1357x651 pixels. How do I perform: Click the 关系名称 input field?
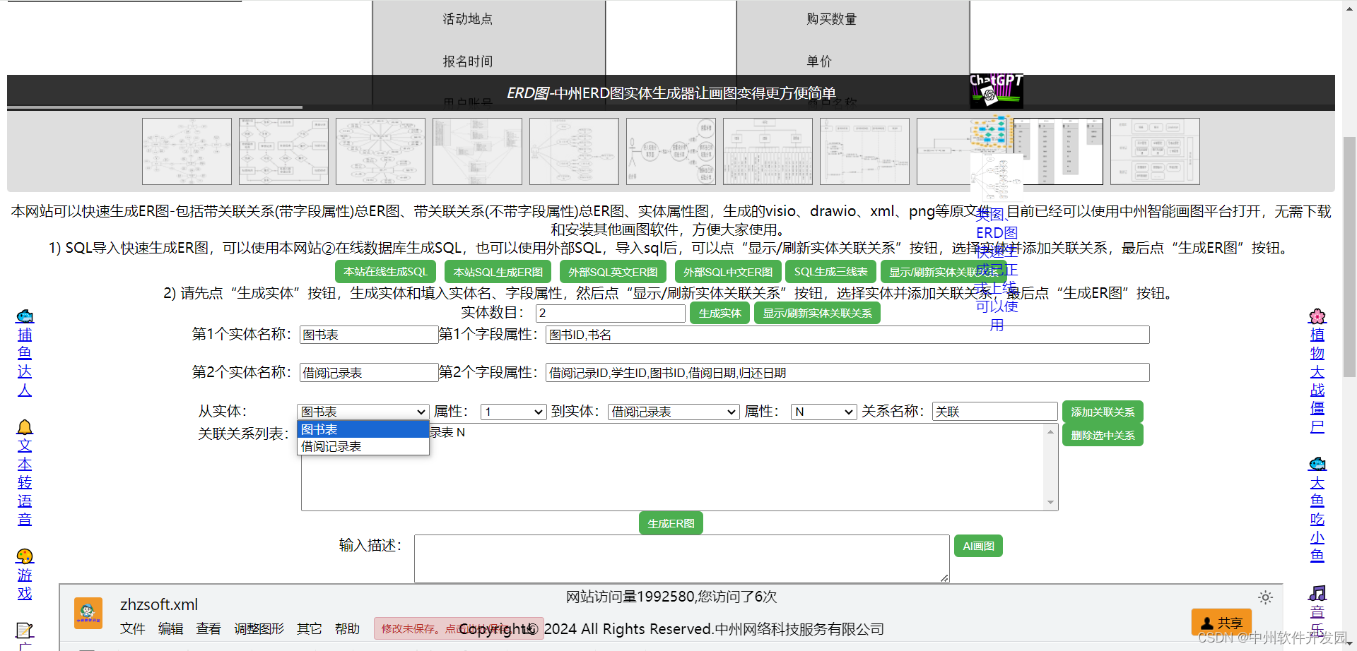pyautogui.click(x=995, y=412)
